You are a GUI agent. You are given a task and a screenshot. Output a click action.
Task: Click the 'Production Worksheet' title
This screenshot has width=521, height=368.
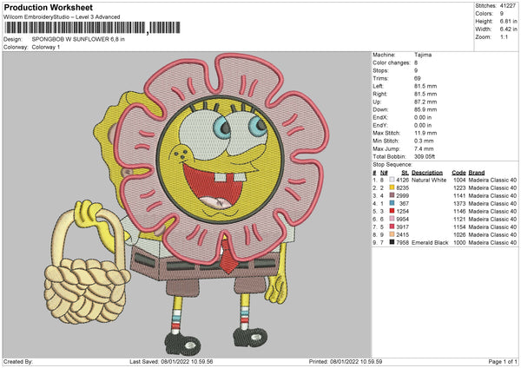pos(49,7)
